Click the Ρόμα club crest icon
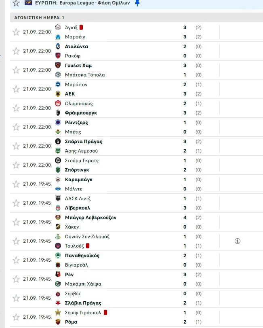Screen dimensions: 263x328 pyautogui.click(x=58, y=322)
